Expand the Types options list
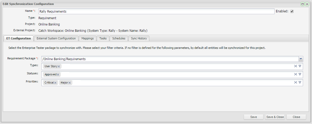The width and height of the screenshot is (312, 124). coord(300,66)
